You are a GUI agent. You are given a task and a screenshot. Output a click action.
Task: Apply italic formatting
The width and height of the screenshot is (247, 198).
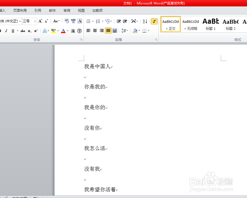(x=6, y=31)
